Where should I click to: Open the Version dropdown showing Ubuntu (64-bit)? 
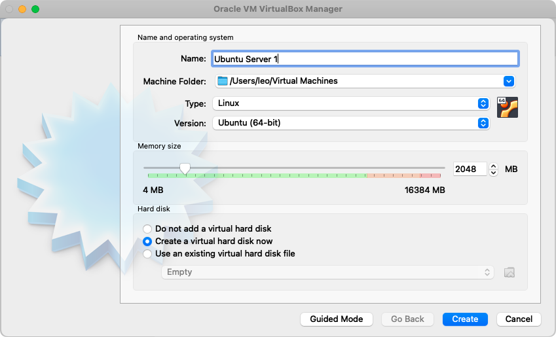coord(351,123)
